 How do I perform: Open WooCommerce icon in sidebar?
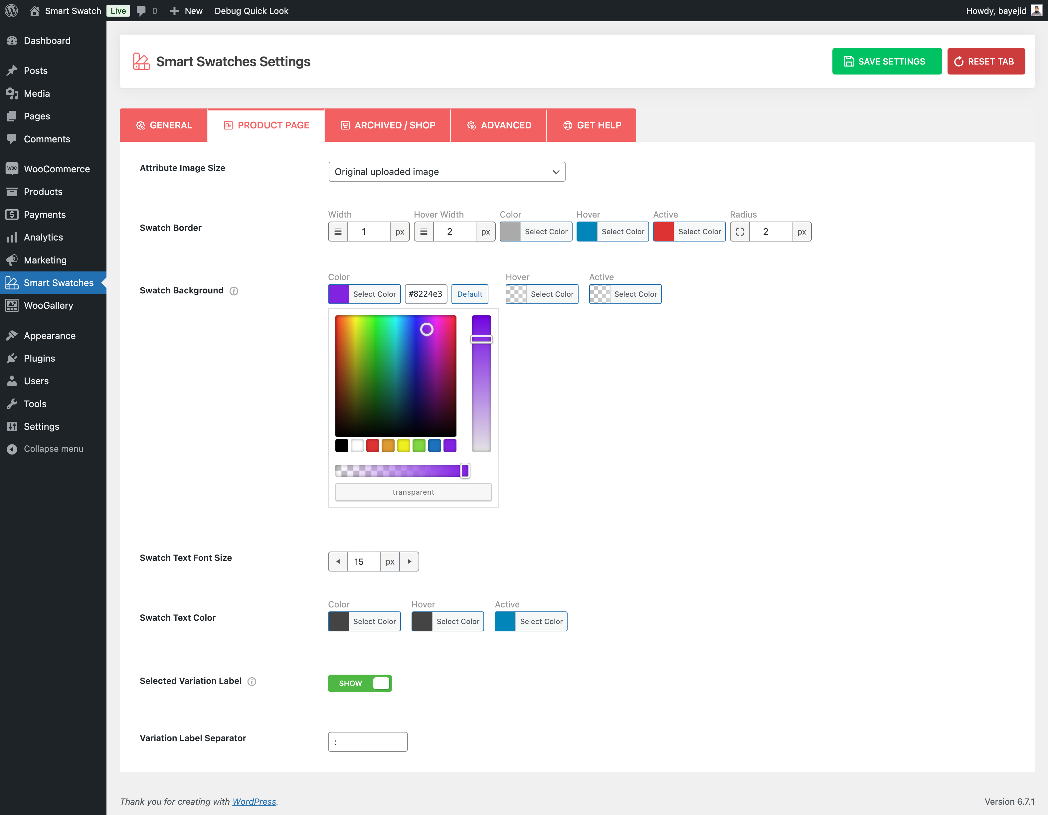click(x=12, y=169)
